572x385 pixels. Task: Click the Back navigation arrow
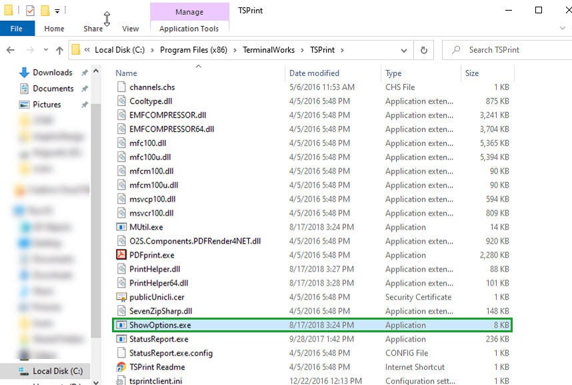11,50
